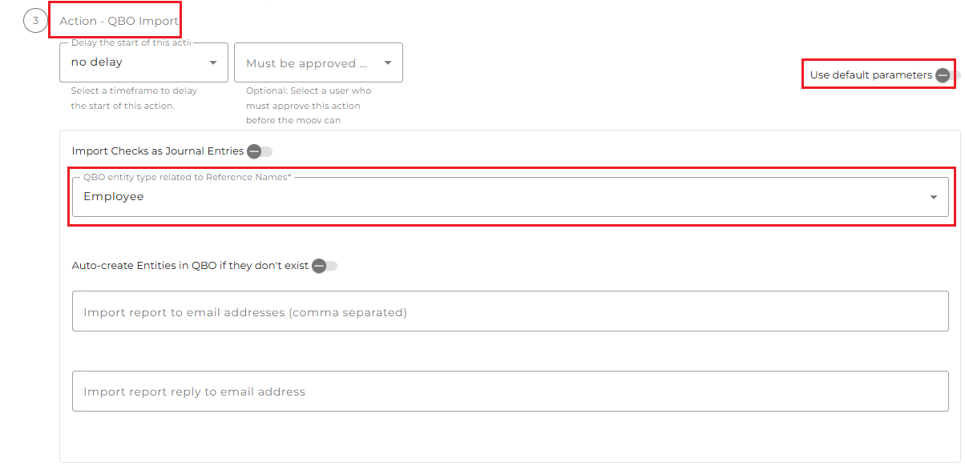Viewport: 965px width, 470px height.
Task: Click "QBO entity type related to Reference Names" label
Action: [x=187, y=177]
